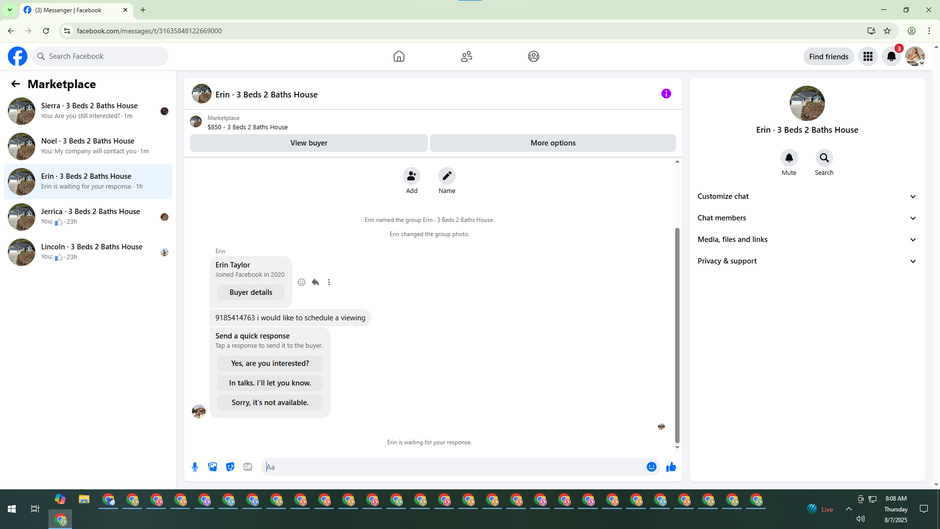Screen dimensions: 940x529
Task: Click the Find friends button
Action: [828, 56]
